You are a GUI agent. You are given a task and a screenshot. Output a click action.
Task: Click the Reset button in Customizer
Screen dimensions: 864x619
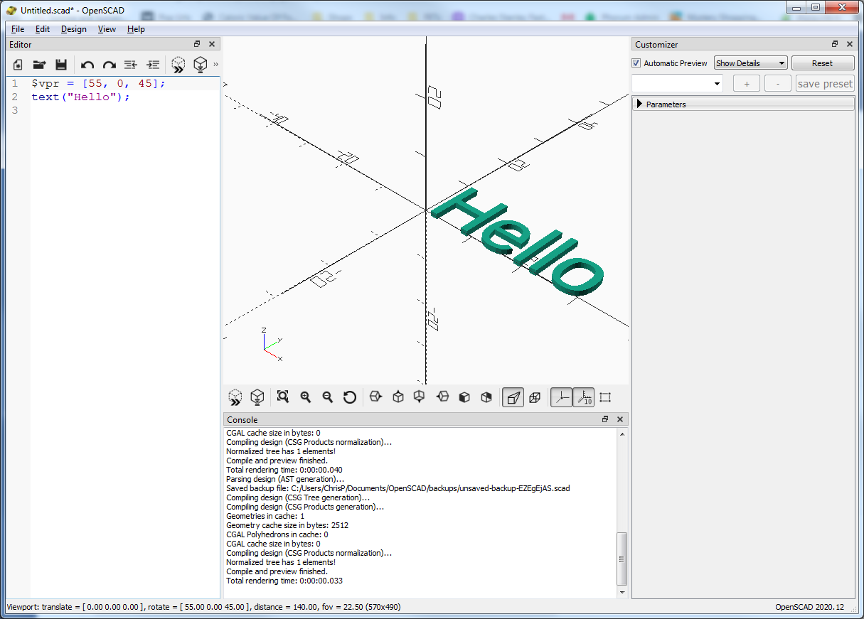click(822, 63)
